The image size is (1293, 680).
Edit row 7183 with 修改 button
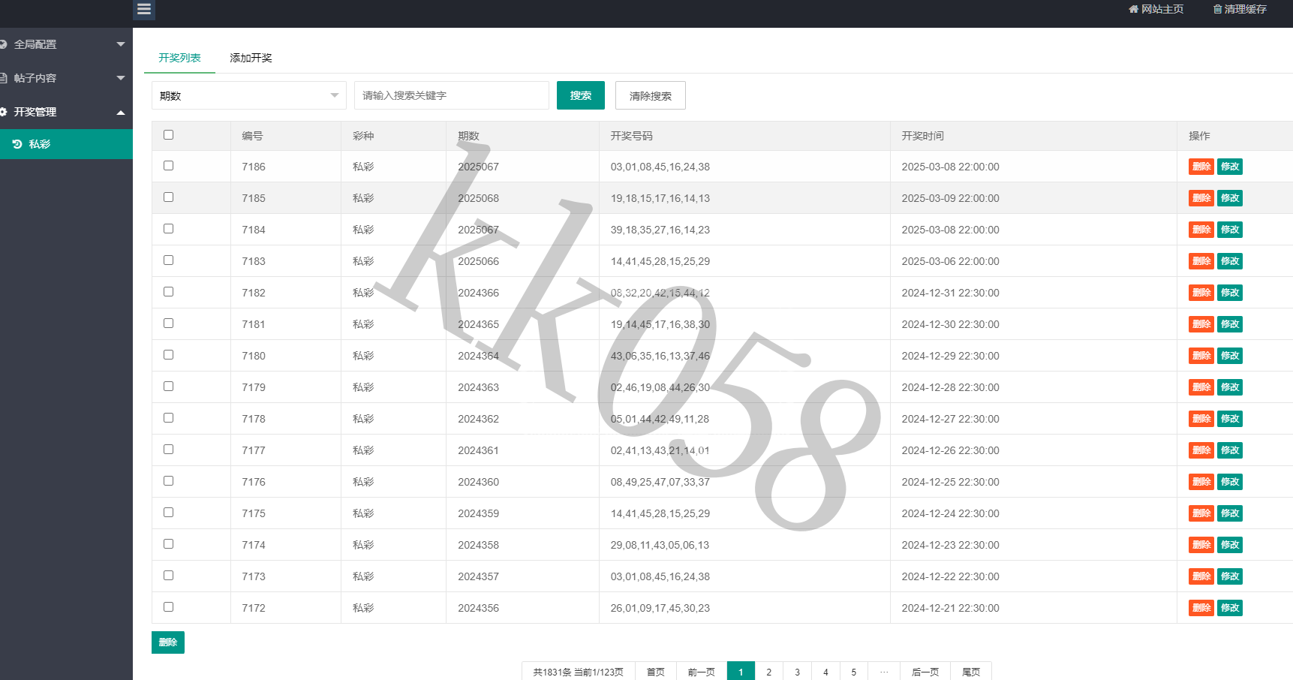pos(1230,261)
